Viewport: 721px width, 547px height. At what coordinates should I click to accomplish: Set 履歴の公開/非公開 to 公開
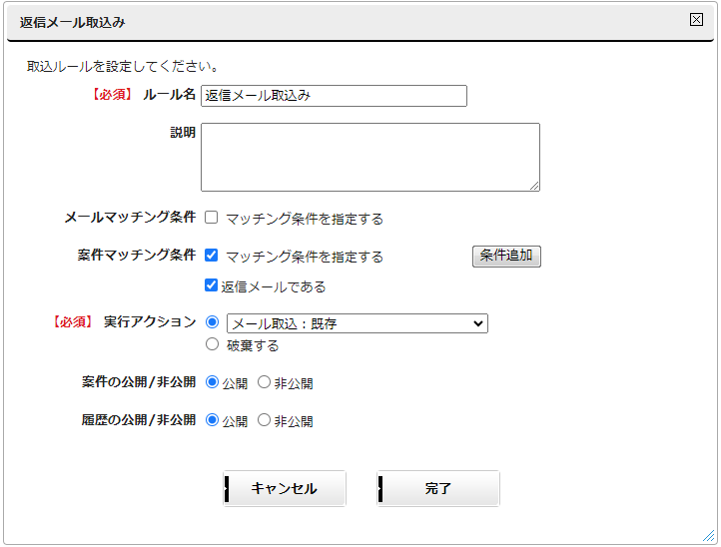pos(212,419)
